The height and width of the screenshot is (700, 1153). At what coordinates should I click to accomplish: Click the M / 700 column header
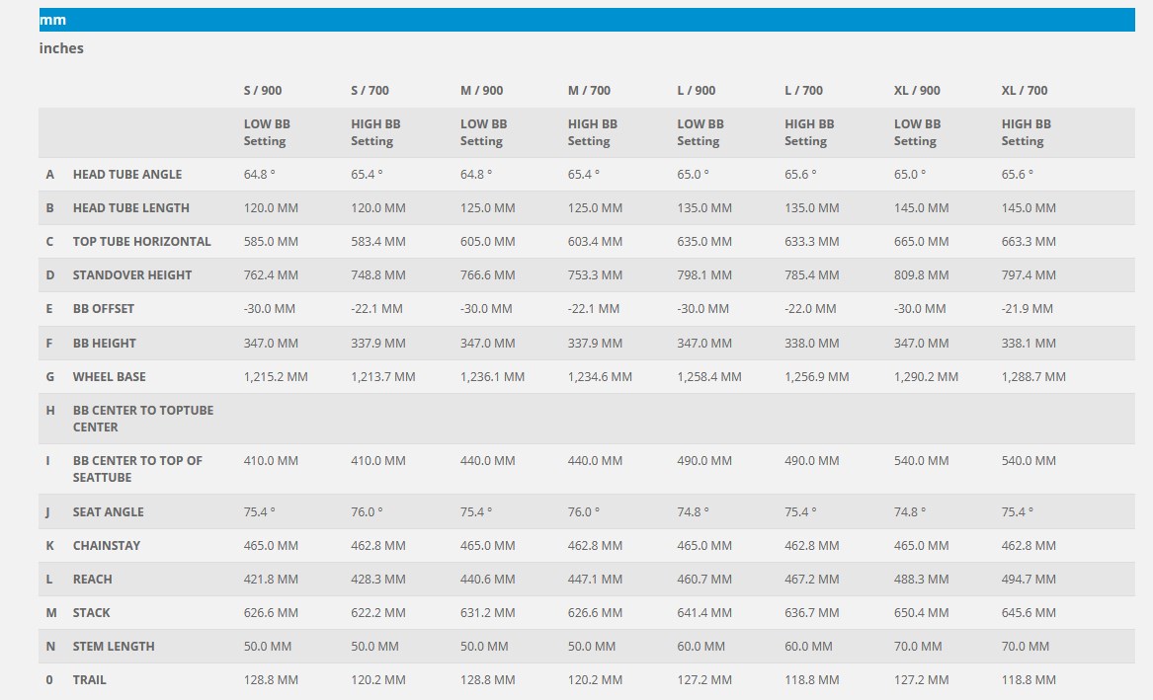(x=589, y=90)
